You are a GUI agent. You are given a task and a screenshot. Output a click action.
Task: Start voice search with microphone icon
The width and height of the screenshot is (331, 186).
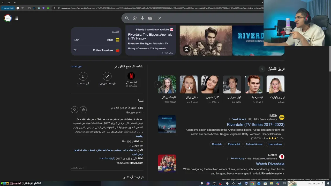pos(142,18)
